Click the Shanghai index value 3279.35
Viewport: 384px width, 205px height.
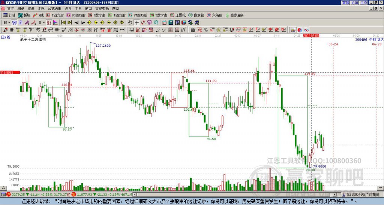point(18,195)
